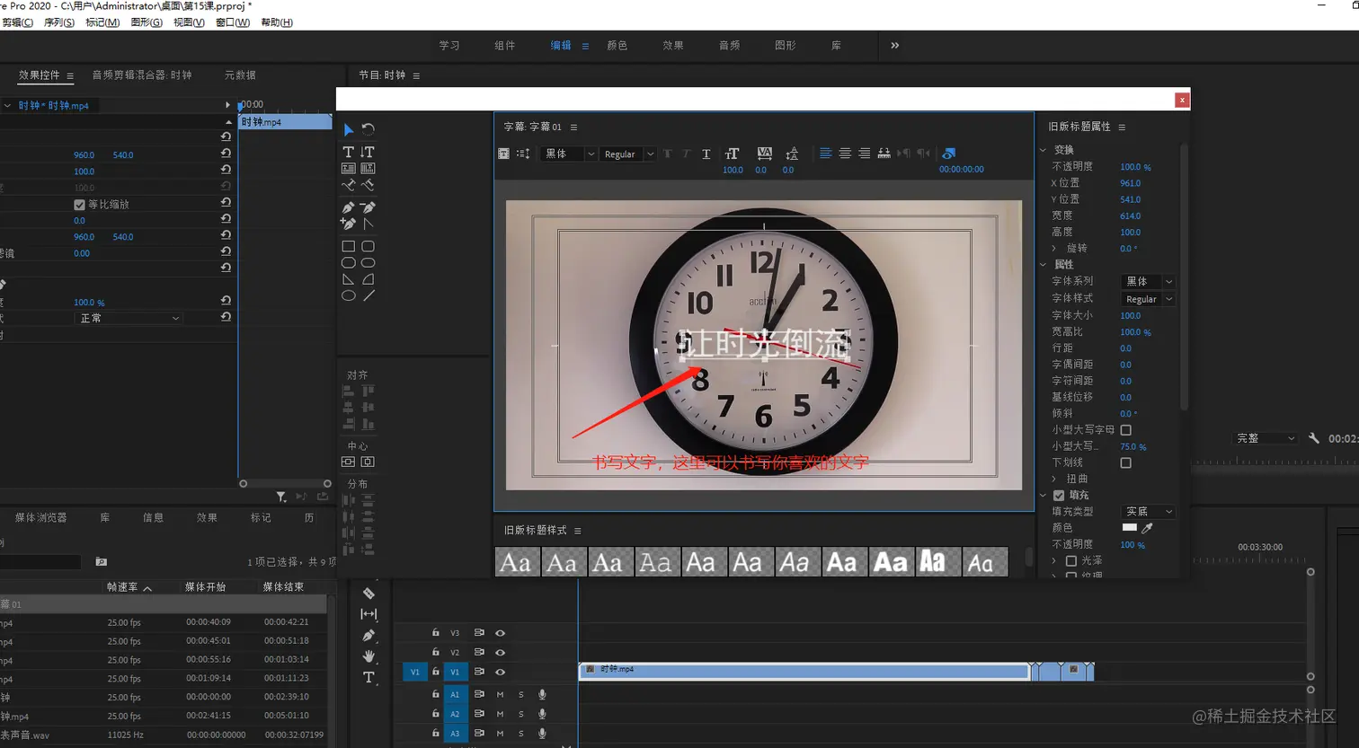Select the Rounded Rectangle shape tool
The height and width of the screenshot is (748, 1359).
coord(368,246)
